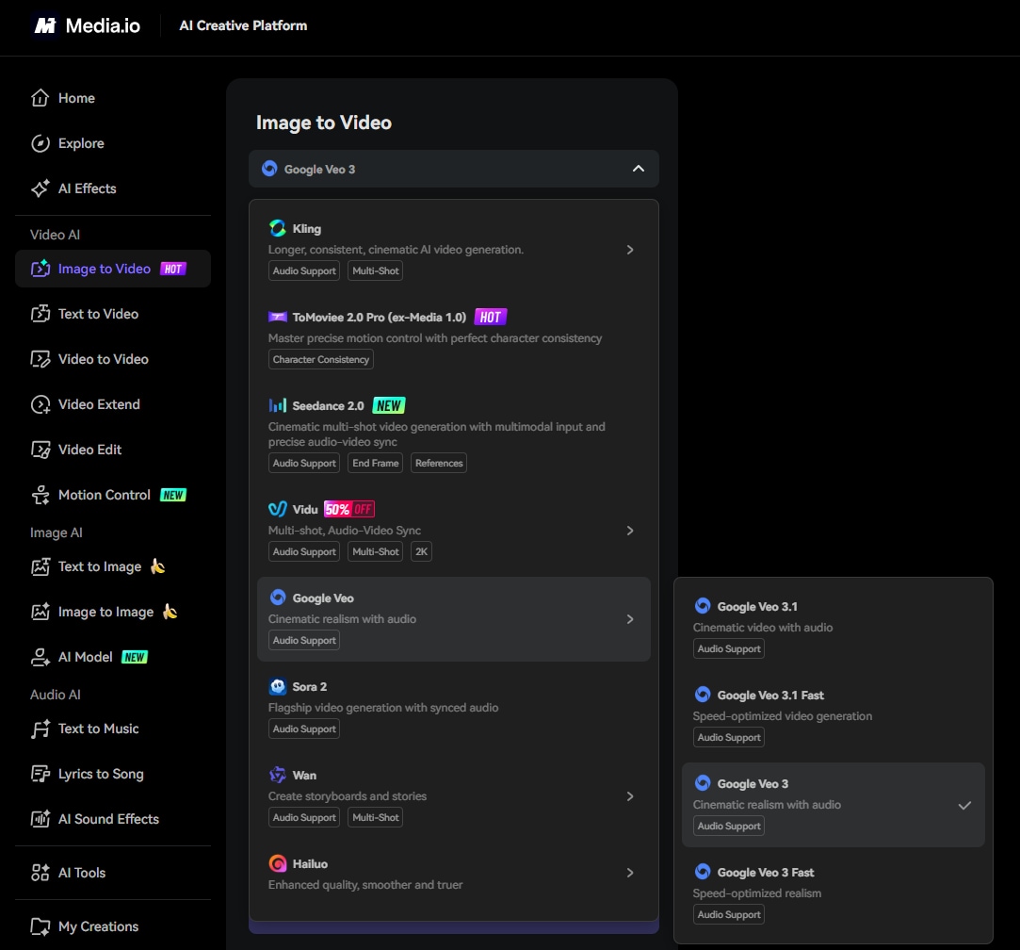Click the Explore compass icon
This screenshot has height=950, width=1020.
[x=40, y=143]
